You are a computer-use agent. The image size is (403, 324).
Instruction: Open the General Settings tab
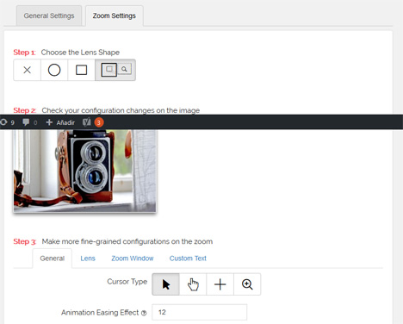point(49,16)
